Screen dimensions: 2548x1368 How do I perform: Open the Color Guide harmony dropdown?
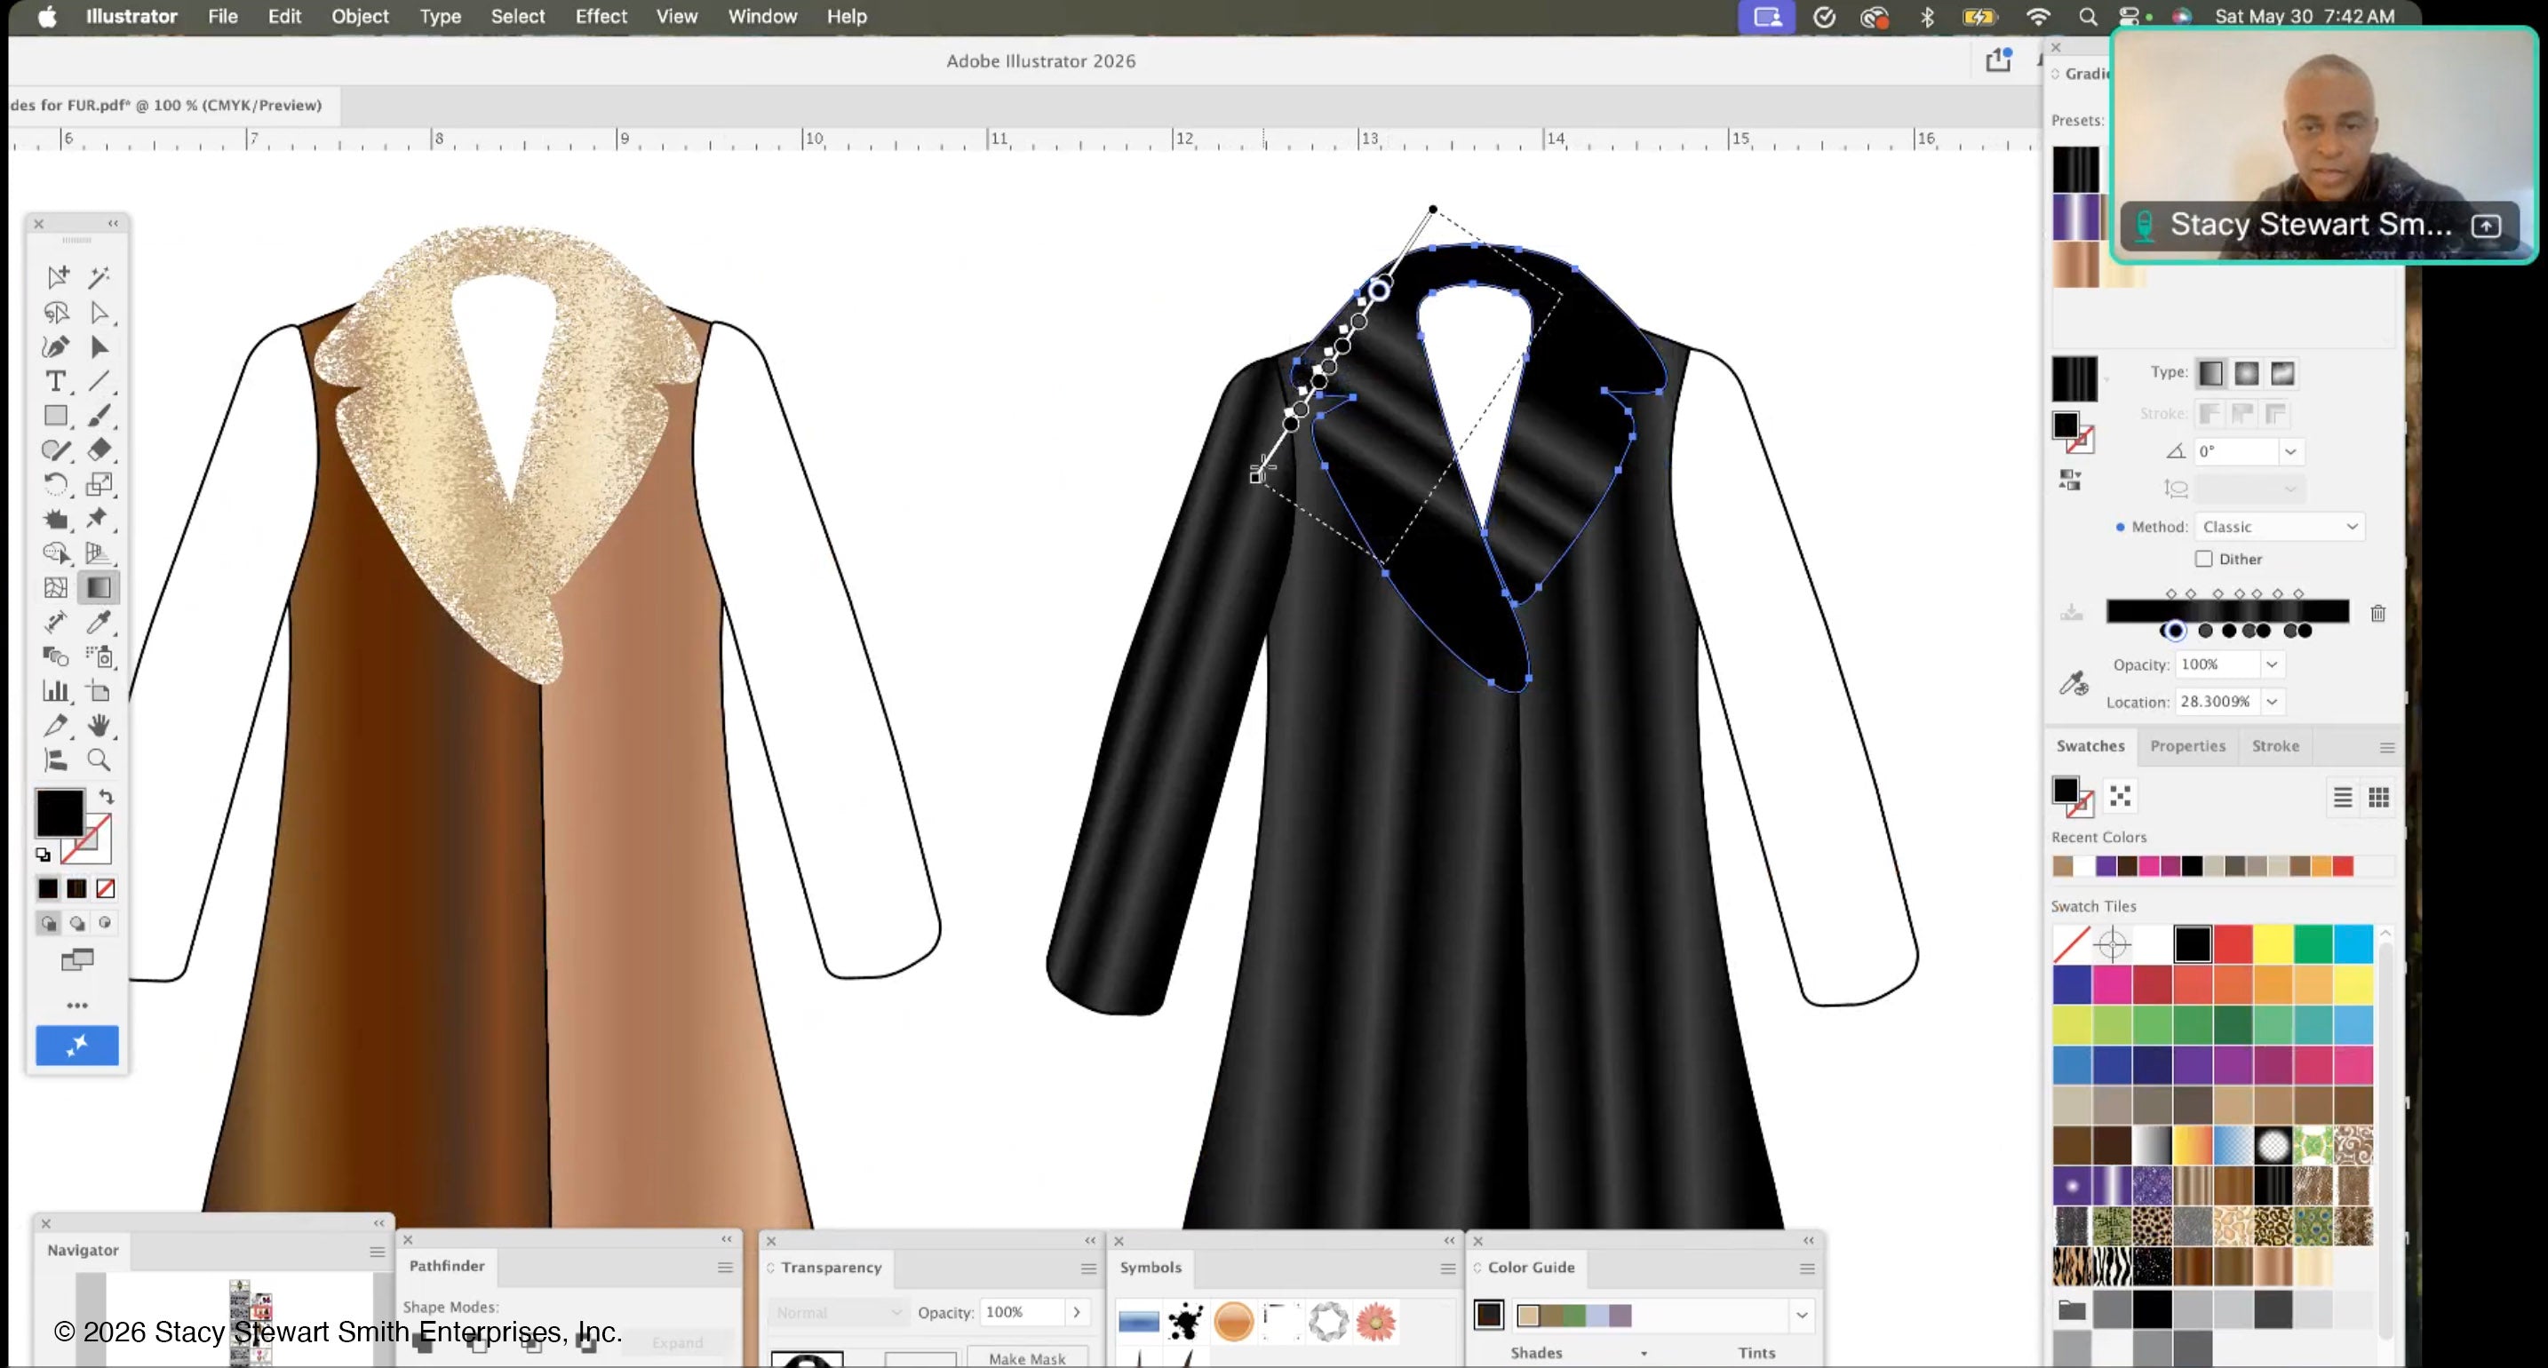1801,1316
